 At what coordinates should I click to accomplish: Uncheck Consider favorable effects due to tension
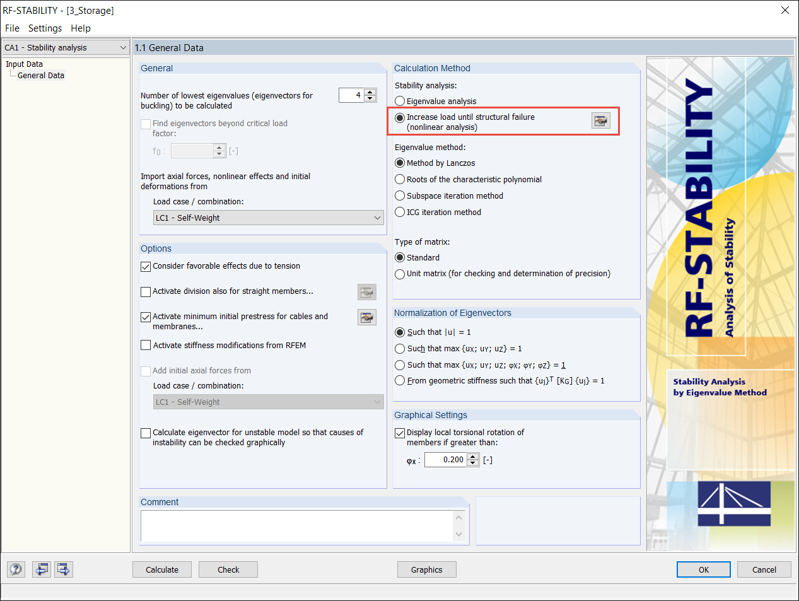tap(146, 266)
